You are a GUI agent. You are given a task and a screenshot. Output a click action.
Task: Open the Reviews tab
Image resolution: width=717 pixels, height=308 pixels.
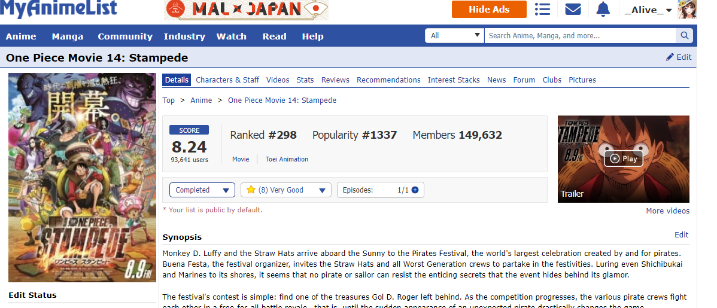tap(335, 80)
